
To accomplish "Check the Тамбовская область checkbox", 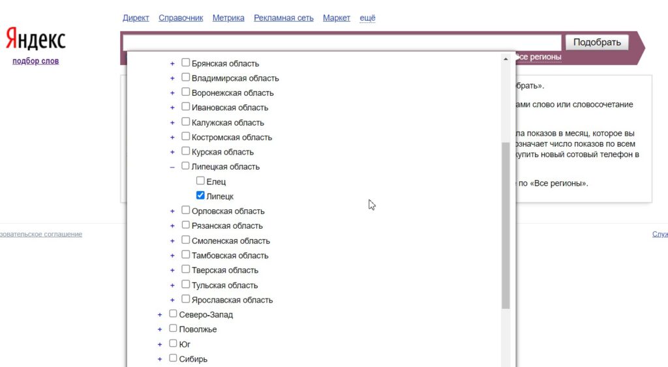I will pyautogui.click(x=185, y=255).
